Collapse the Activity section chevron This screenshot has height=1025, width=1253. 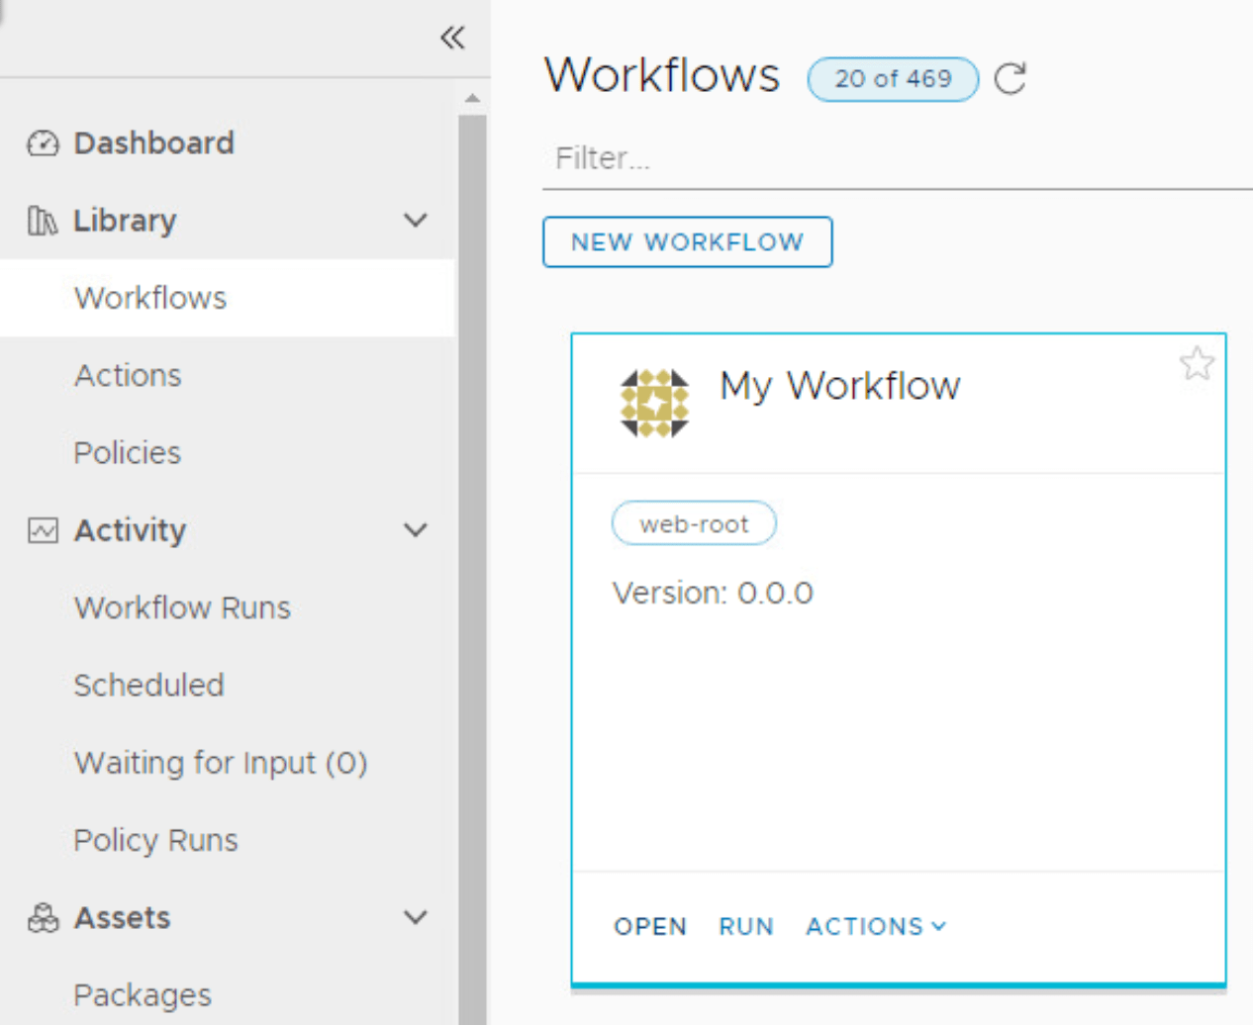click(x=416, y=530)
